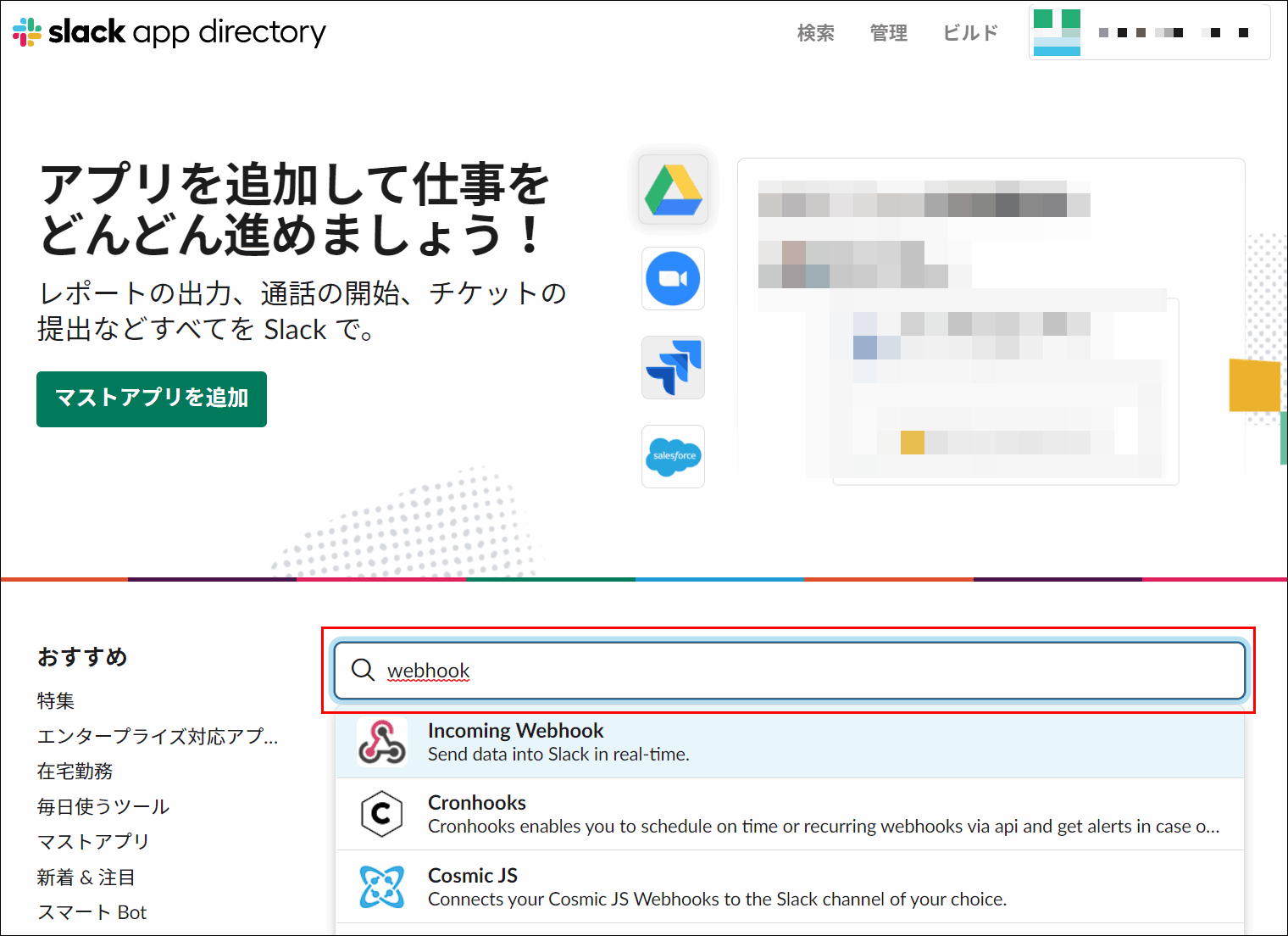Click the workspace avatar icon
Viewport: 1288px width, 936px height.
coord(1057,32)
